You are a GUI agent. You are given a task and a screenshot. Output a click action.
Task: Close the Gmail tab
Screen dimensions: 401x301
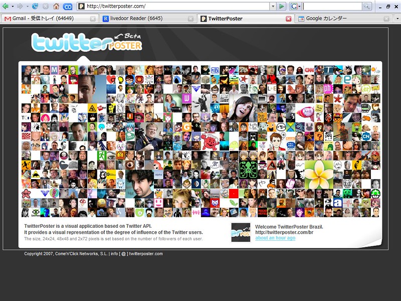93,19
